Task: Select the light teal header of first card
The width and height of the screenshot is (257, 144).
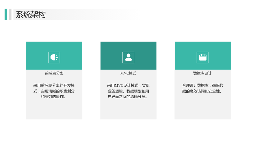Action: 54,56
